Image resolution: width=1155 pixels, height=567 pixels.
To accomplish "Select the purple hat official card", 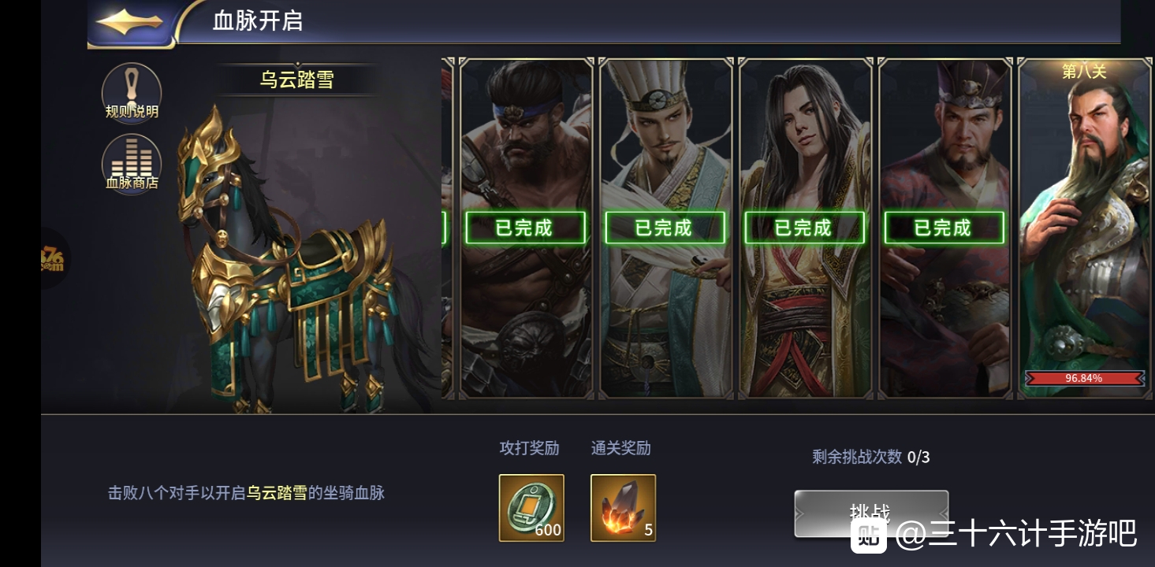I will click(x=945, y=228).
